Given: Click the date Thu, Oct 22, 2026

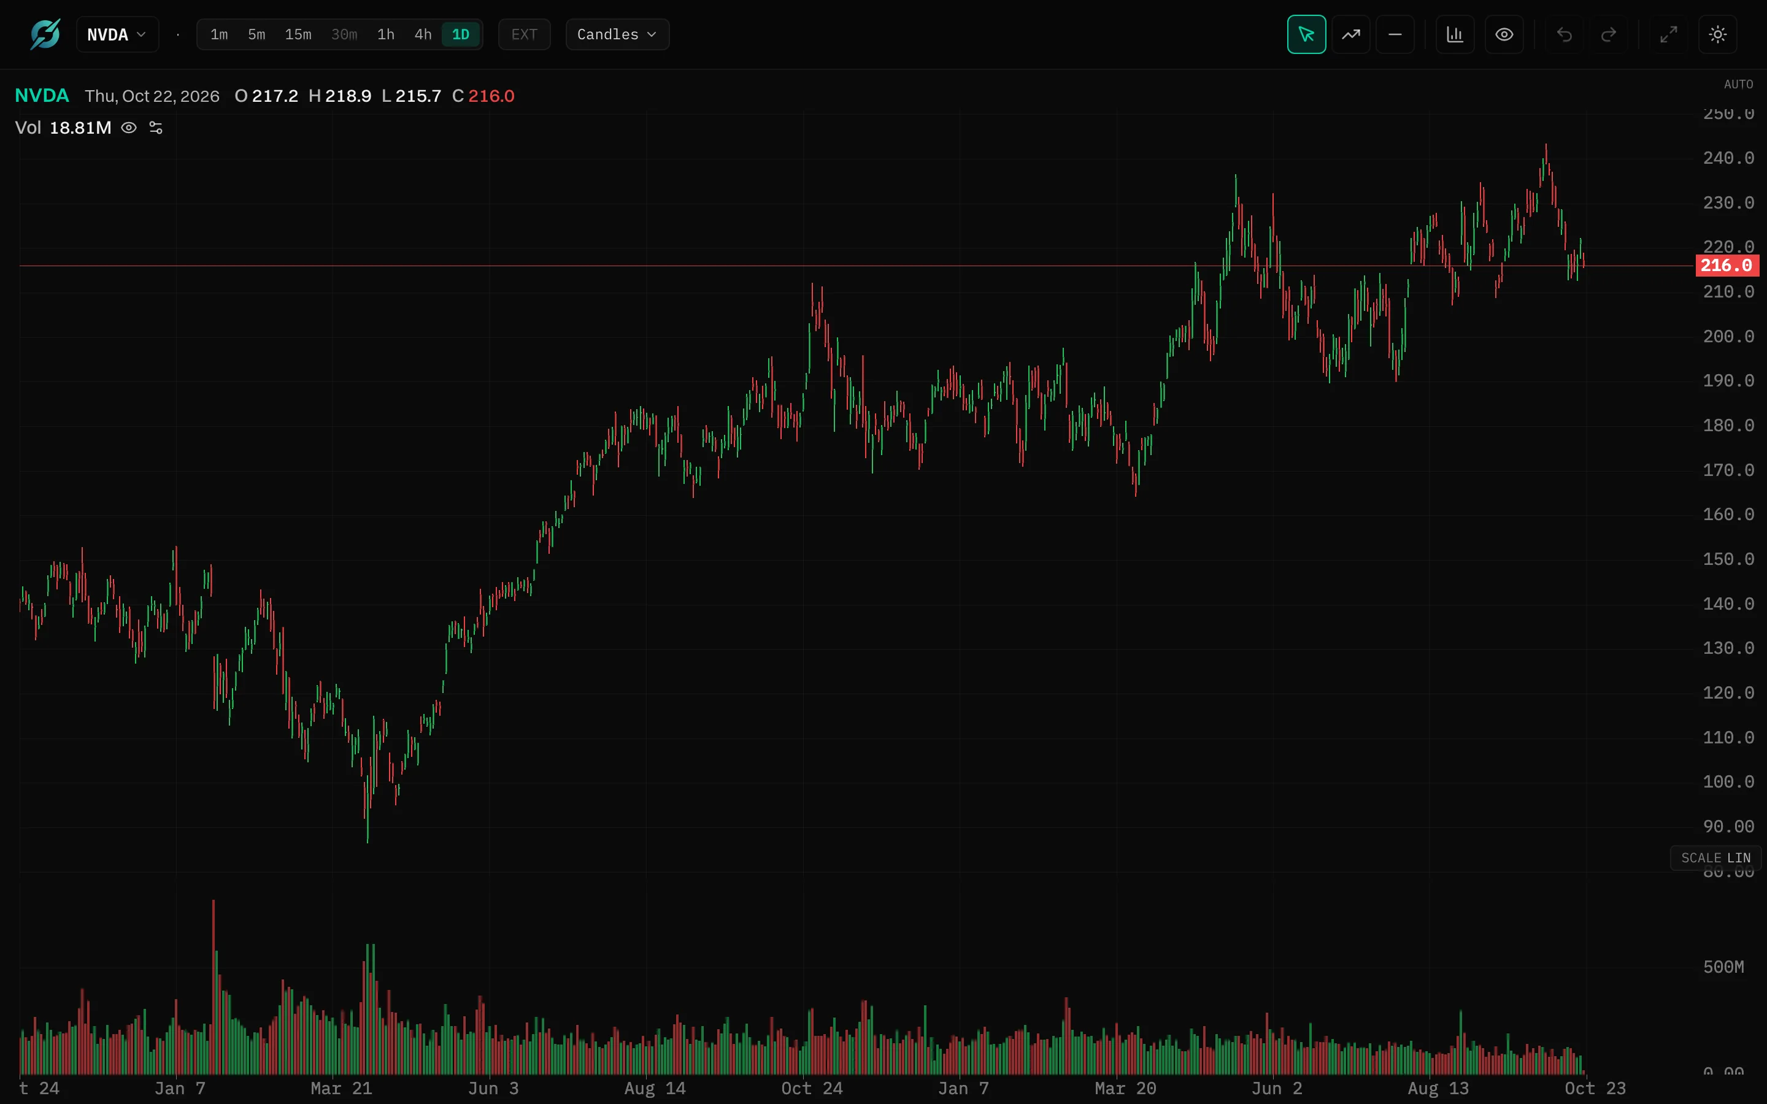Looking at the screenshot, I should pyautogui.click(x=152, y=96).
